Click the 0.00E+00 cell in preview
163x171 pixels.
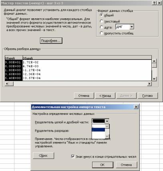(x=13, y=66)
